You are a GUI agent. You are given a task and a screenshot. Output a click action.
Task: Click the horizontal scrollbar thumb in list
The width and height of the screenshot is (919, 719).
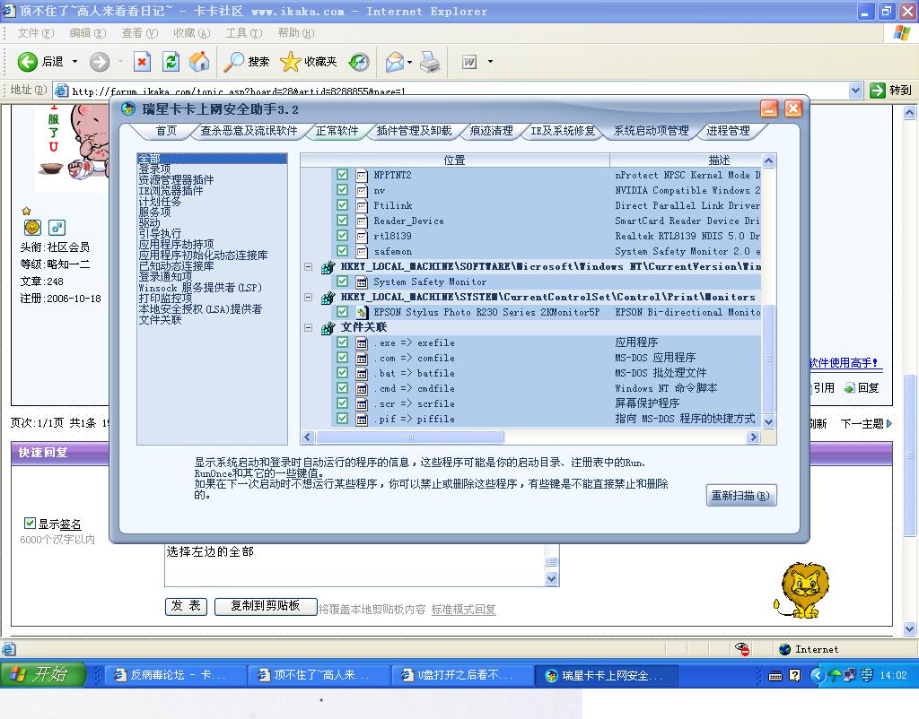point(409,437)
